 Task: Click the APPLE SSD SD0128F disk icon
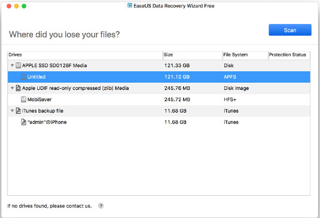(x=19, y=65)
